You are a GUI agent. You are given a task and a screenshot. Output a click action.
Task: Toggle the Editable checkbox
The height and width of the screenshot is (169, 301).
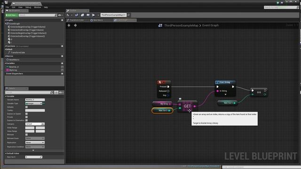tap(26, 107)
